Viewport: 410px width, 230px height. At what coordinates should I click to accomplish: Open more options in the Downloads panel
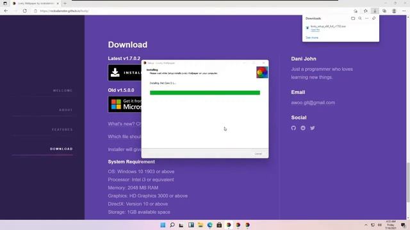tap(367, 19)
